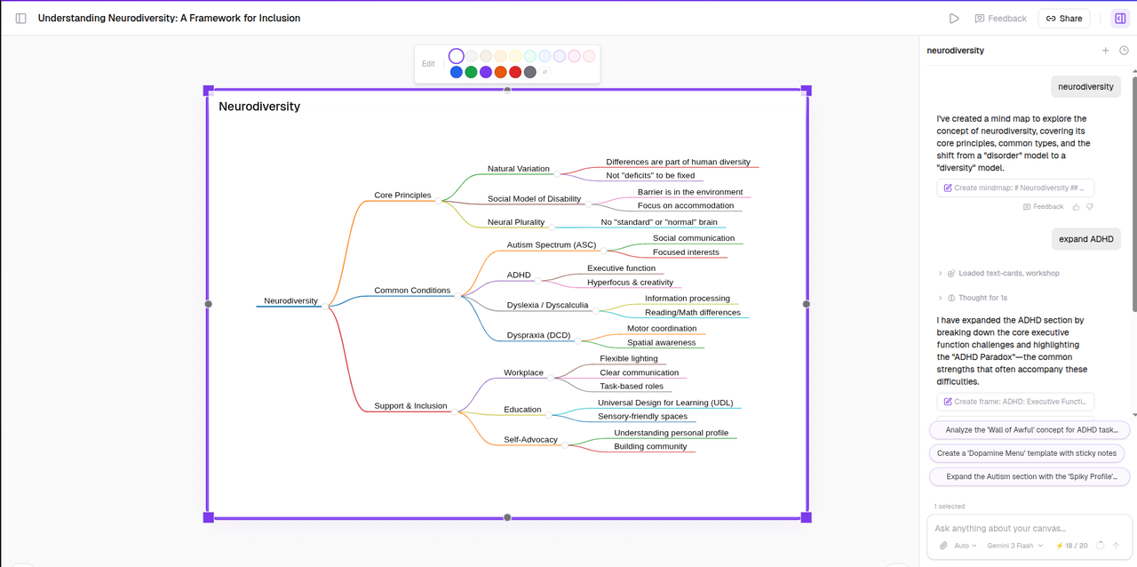Select the dark gray color swatch
Image resolution: width=1137 pixels, height=567 pixels.
(530, 72)
